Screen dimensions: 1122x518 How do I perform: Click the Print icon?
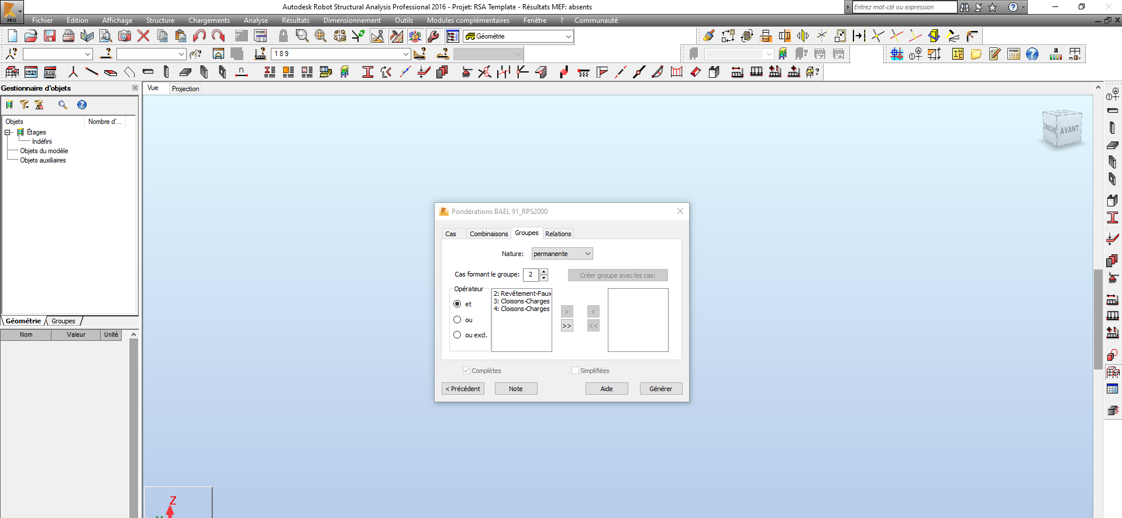coord(68,36)
